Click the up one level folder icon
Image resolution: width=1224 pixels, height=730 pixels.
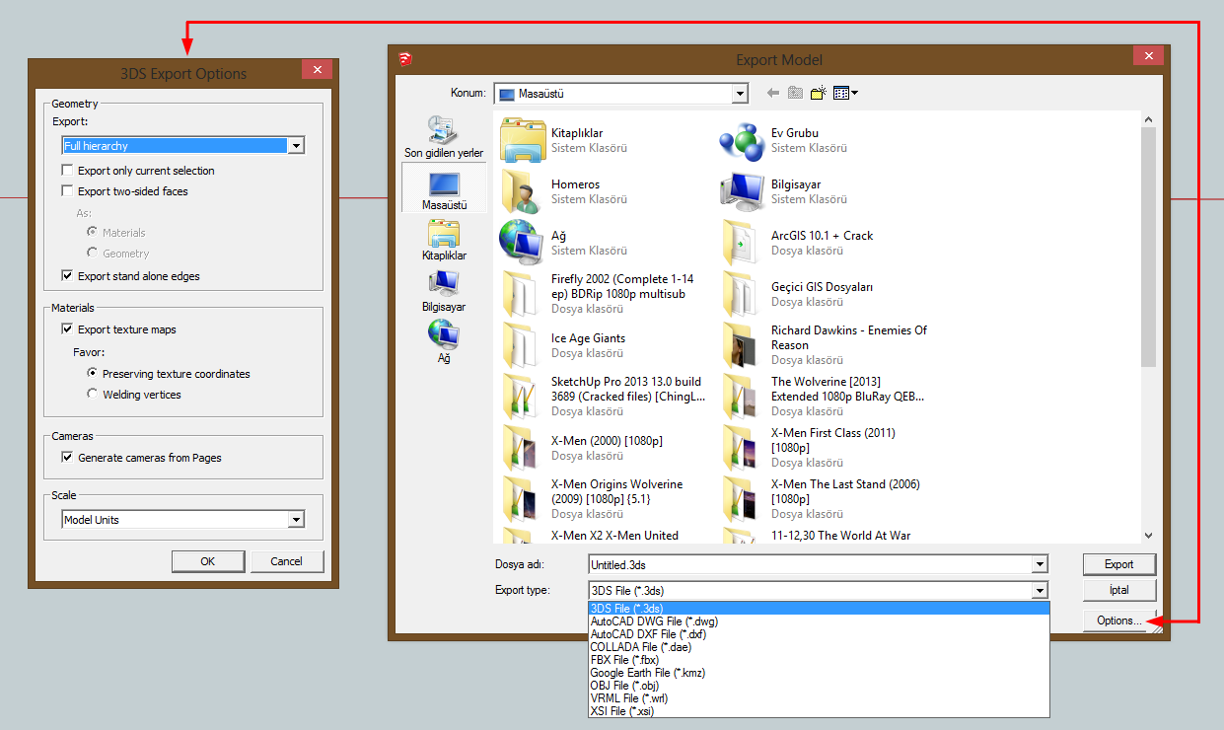[795, 93]
